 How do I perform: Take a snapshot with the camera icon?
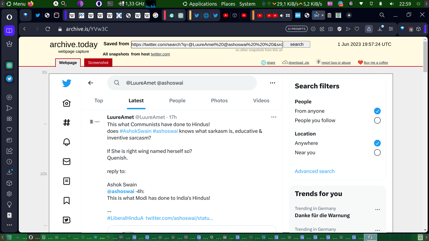pos(331,29)
